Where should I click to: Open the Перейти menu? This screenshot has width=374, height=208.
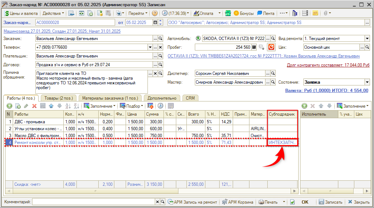pos(138,13)
